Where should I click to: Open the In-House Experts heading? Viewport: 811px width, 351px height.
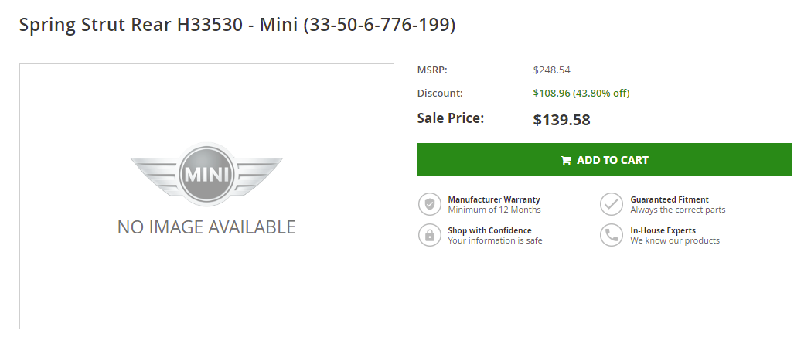663,230
